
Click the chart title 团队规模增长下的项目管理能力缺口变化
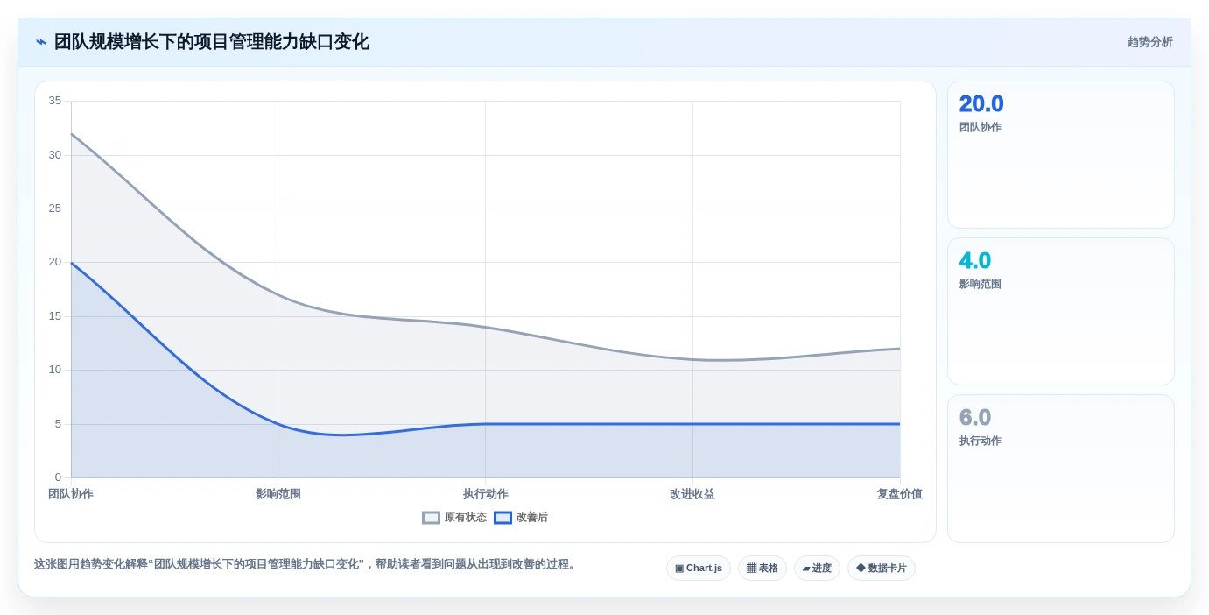pyautogui.click(x=212, y=42)
